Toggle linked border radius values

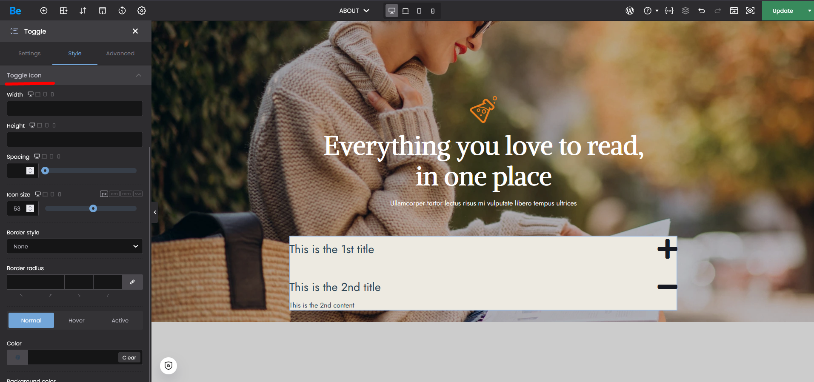(x=132, y=282)
